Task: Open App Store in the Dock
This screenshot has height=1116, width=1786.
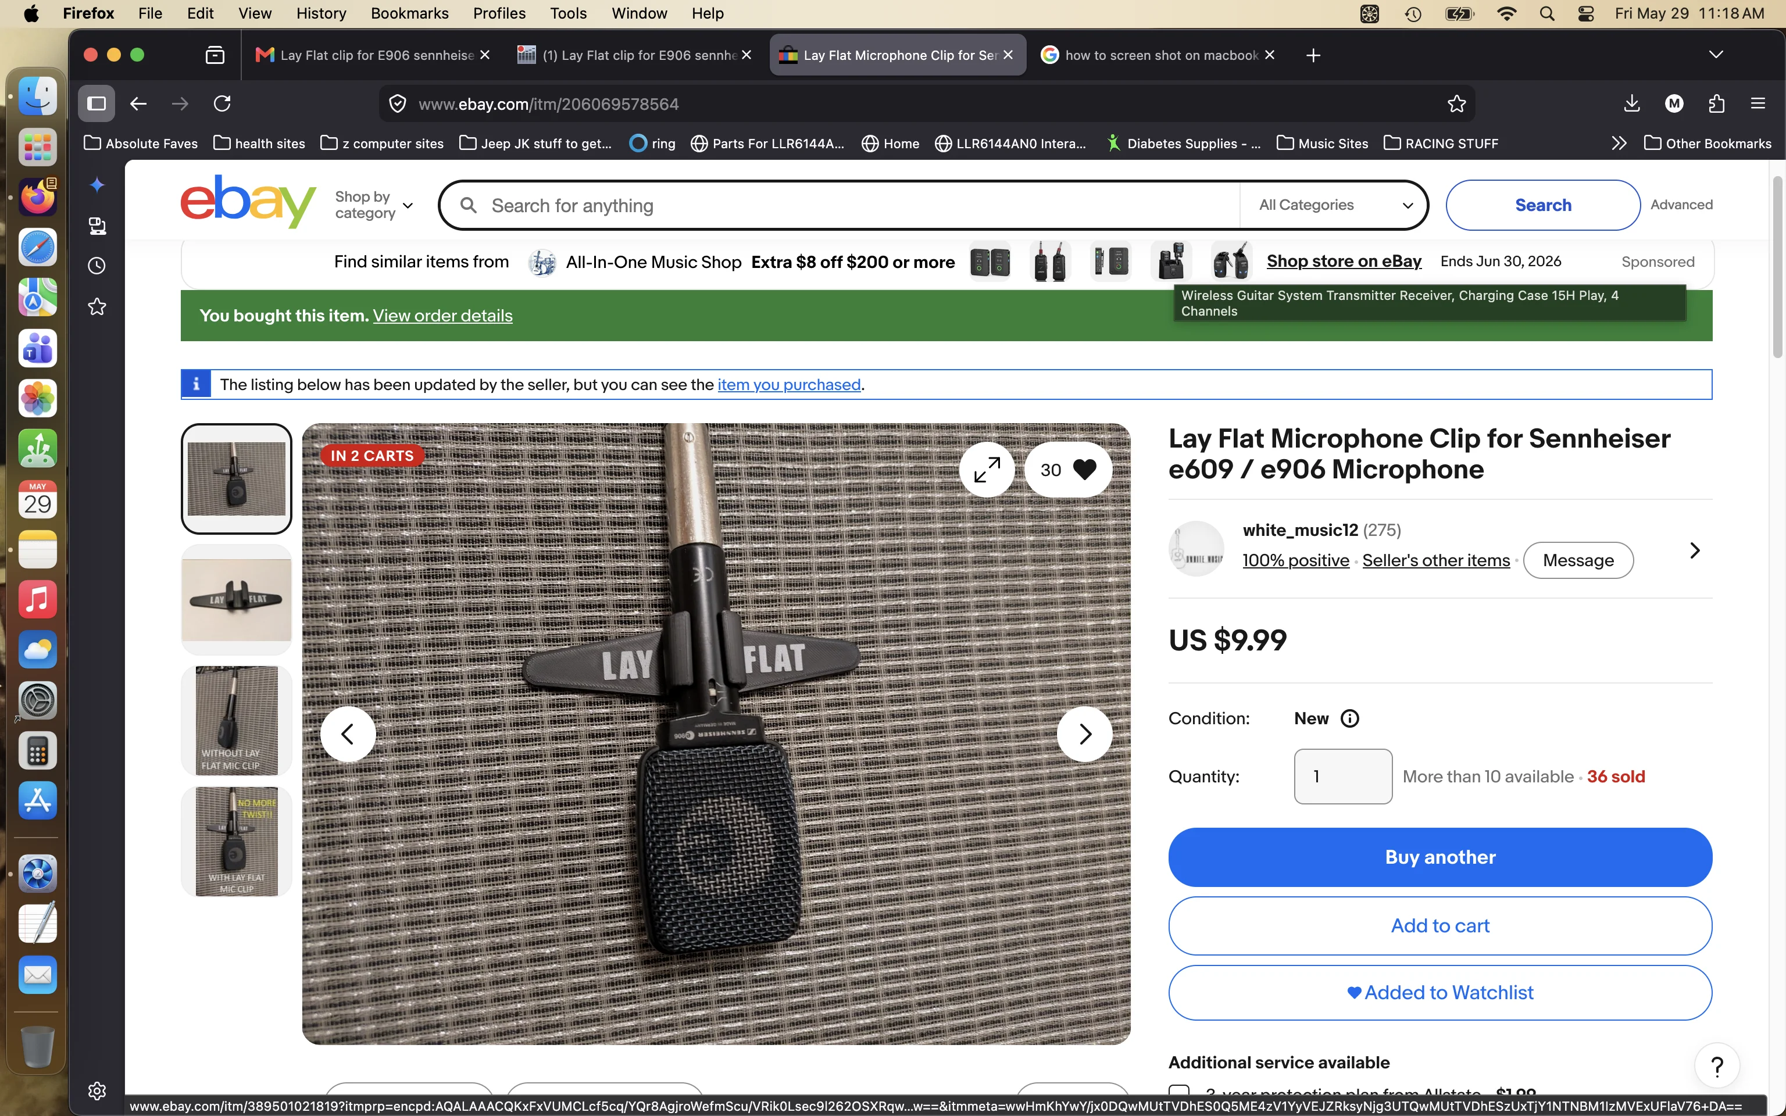Action: (38, 800)
